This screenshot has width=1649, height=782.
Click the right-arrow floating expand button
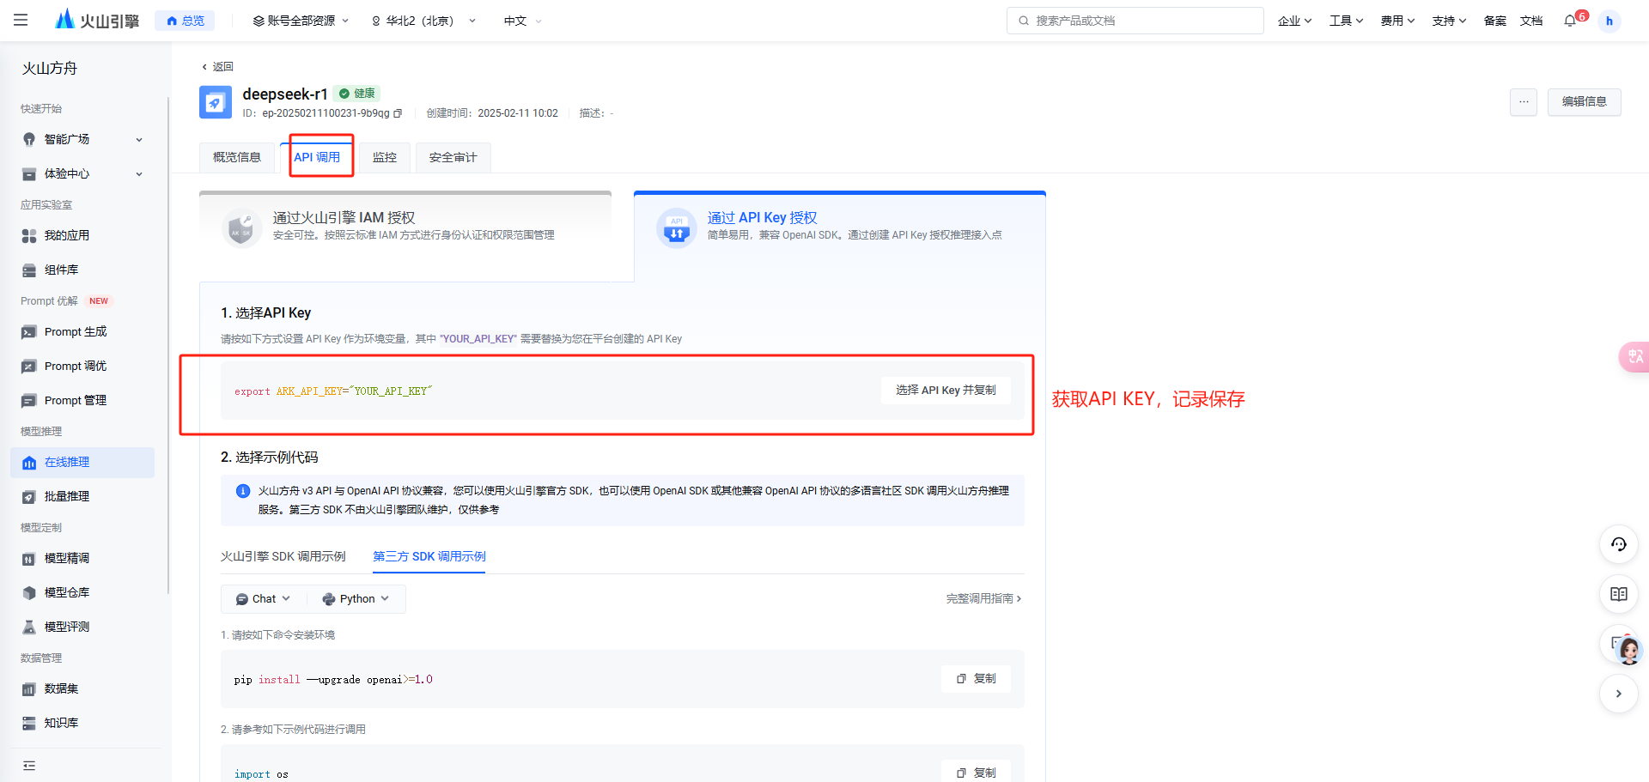pos(1618,694)
